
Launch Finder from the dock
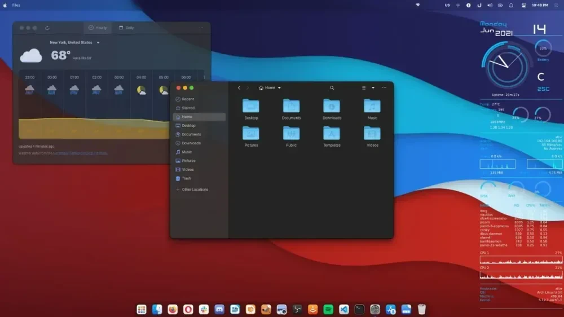[x=157, y=310]
